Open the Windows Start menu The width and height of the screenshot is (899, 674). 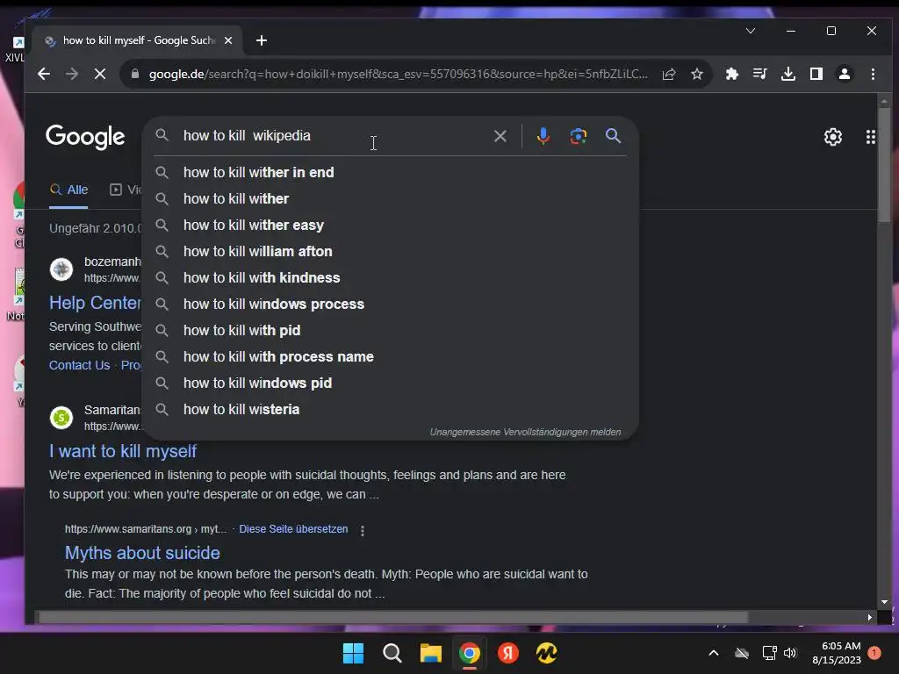coord(353,653)
